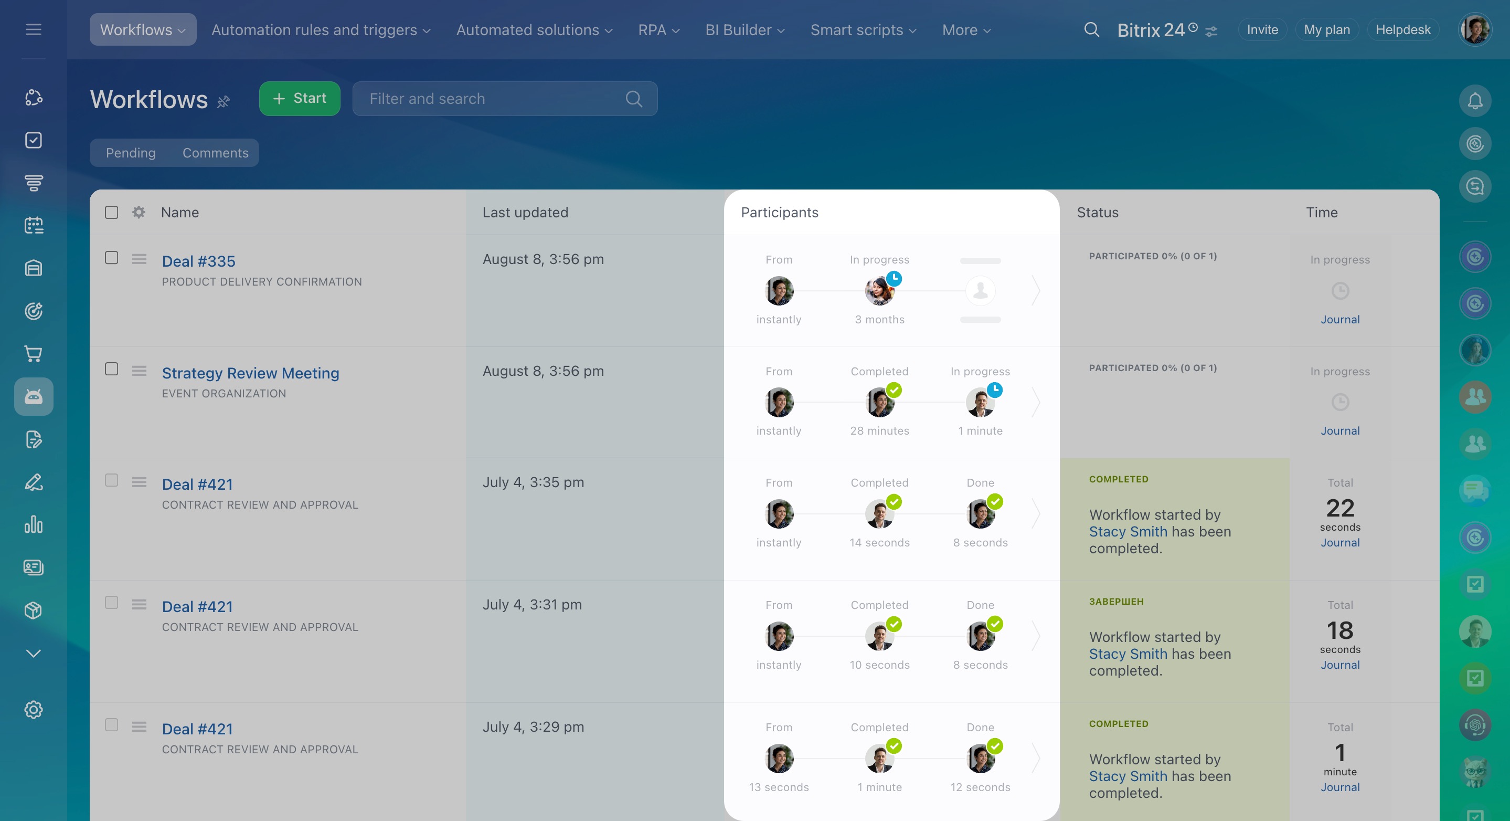This screenshot has height=821, width=1510.
Task: Open the More dropdown in the top menu
Action: click(965, 30)
